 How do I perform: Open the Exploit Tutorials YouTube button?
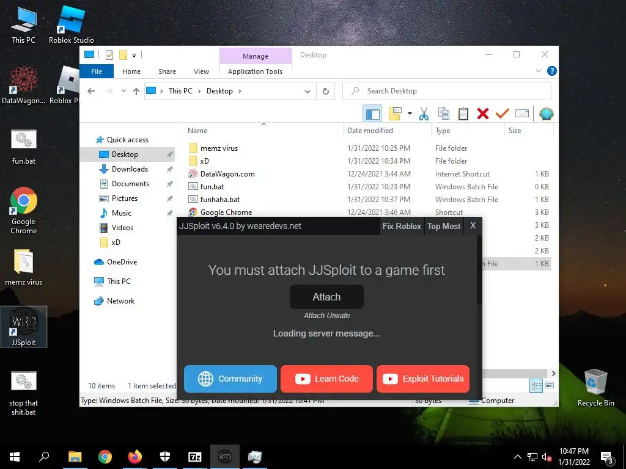click(x=423, y=379)
